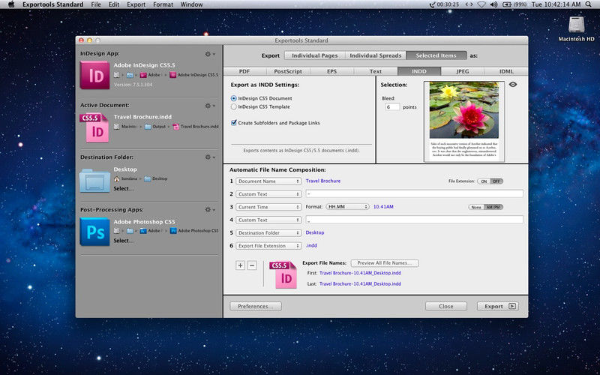This screenshot has height=375, width=600.
Task: Switch to the PostScript format tab
Action: [288, 71]
